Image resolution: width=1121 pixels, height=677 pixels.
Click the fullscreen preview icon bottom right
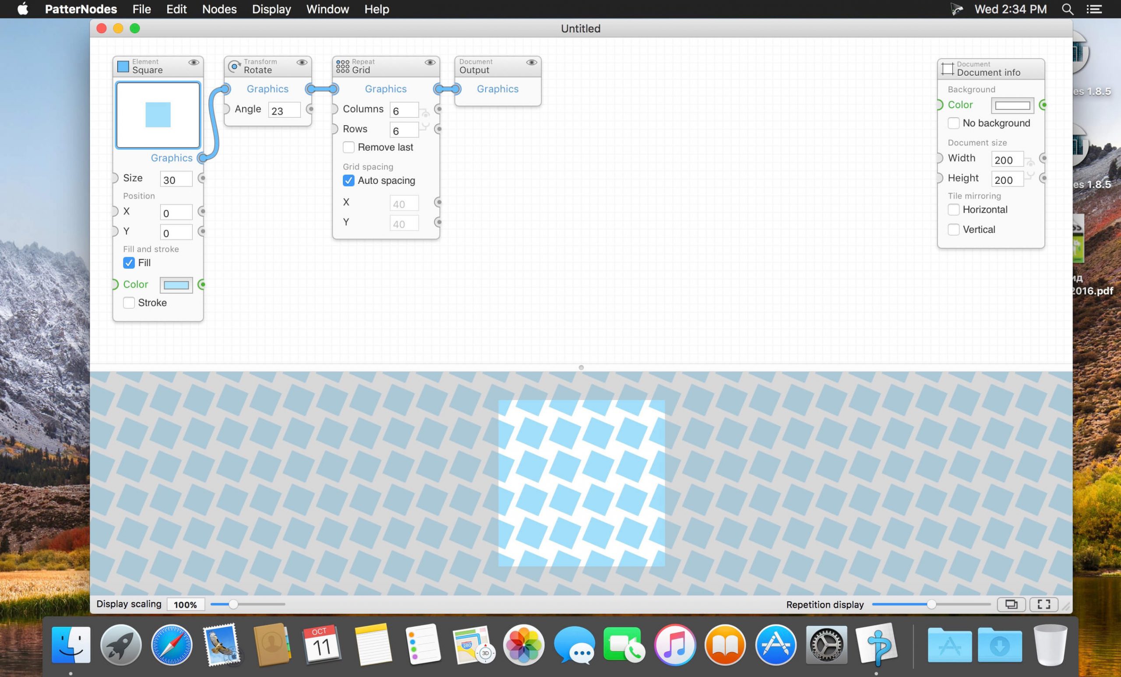[1043, 604]
